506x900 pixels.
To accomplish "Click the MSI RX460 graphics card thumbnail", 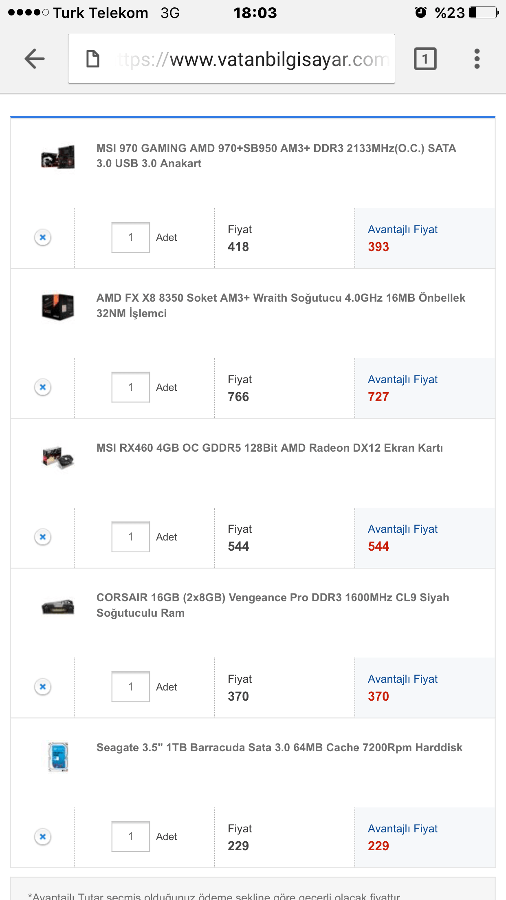I will click(x=58, y=457).
